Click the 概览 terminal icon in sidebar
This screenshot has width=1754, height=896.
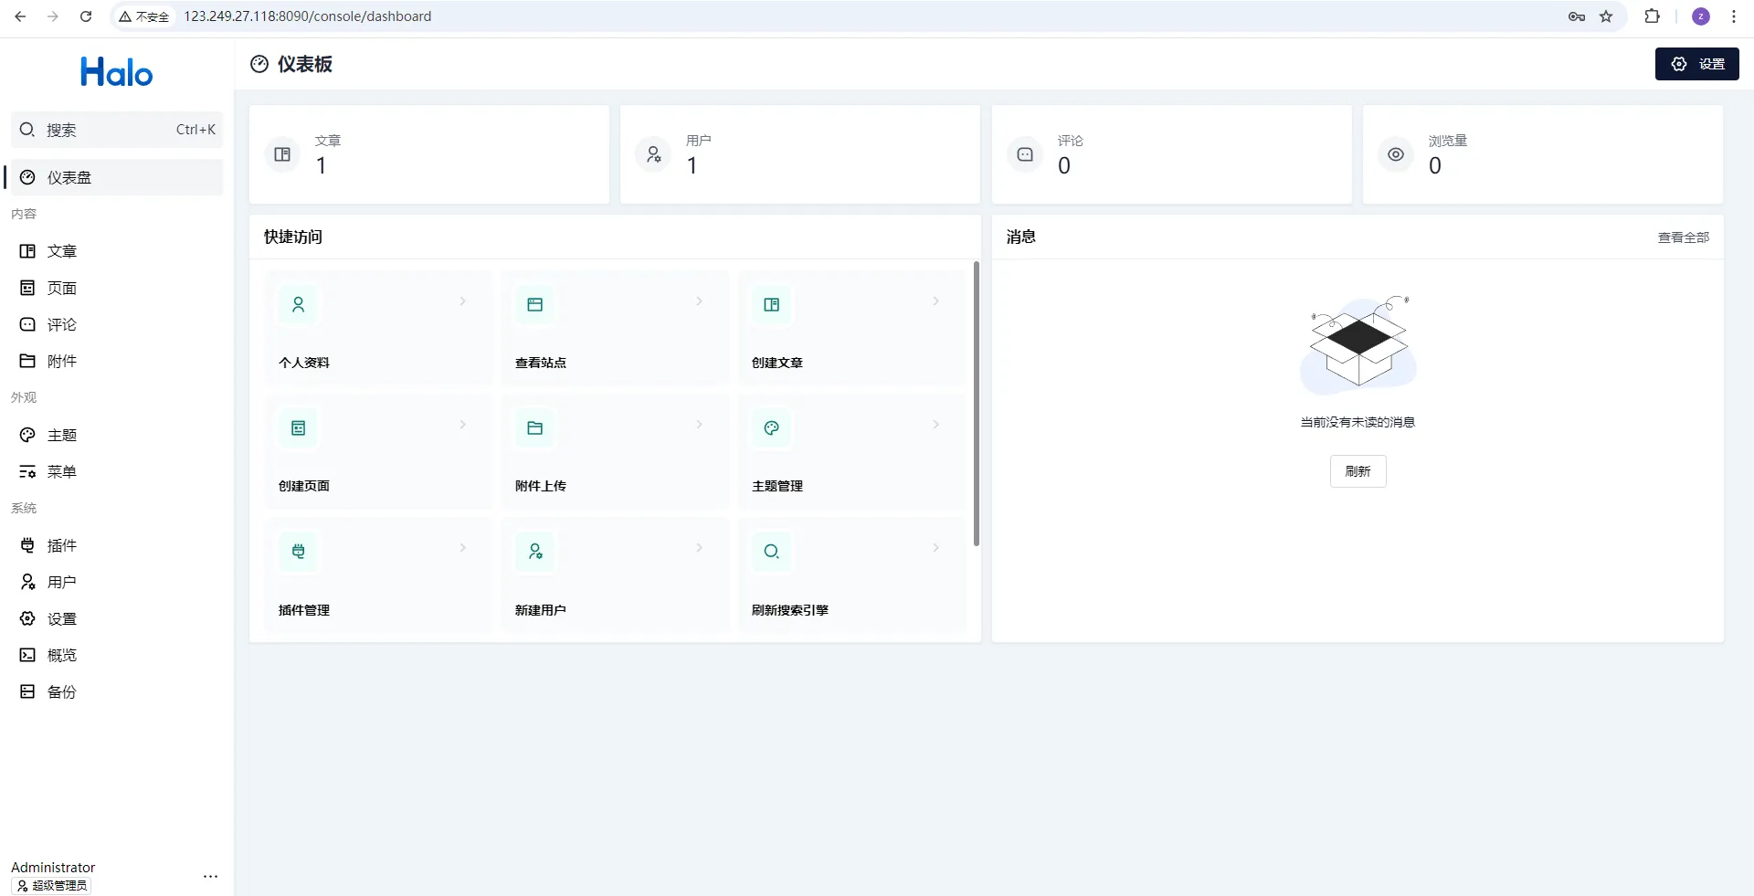pyautogui.click(x=27, y=655)
